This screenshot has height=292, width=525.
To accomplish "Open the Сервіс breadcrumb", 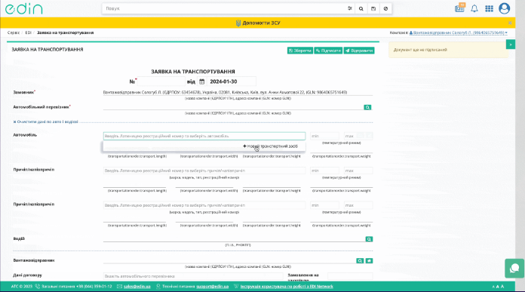I will [14, 32].
